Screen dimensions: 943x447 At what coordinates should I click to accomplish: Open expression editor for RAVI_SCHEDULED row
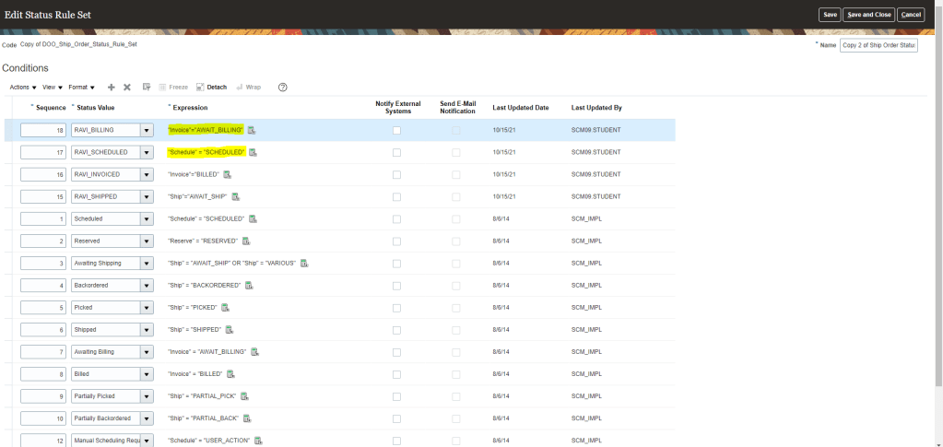pos(253,152)
